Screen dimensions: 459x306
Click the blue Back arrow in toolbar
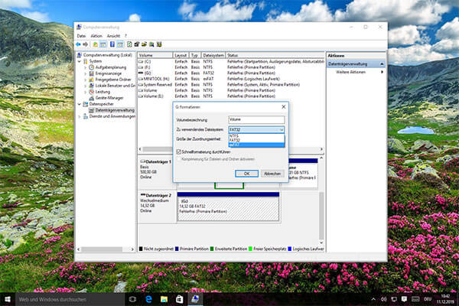point(78,44)
